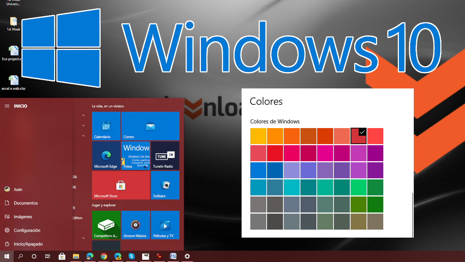Choose the bright cyan-turquoise swatch

point(292,187)
